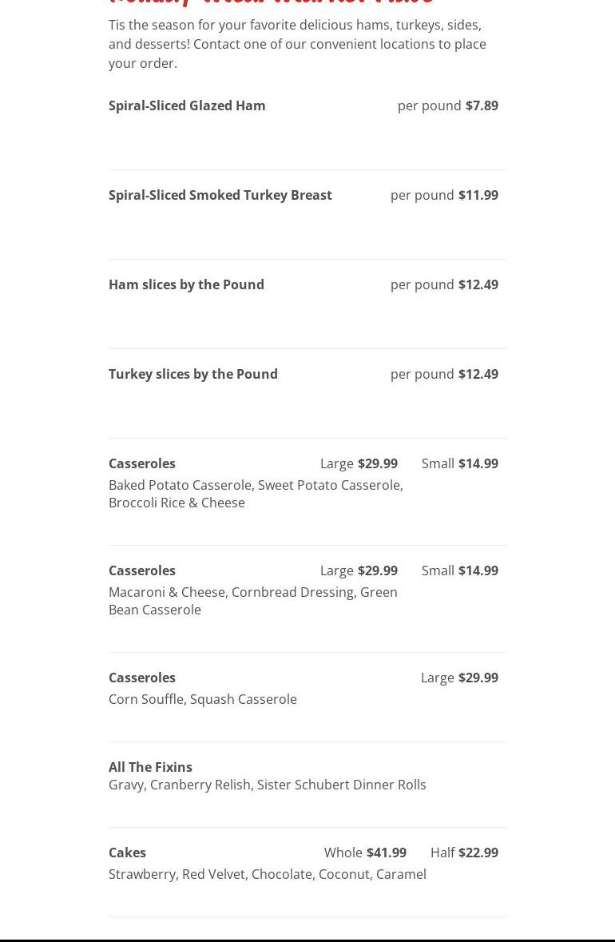Select the All The Fixins heading
615x942 pixels.
pyautogui.click(x=150, y=767)
